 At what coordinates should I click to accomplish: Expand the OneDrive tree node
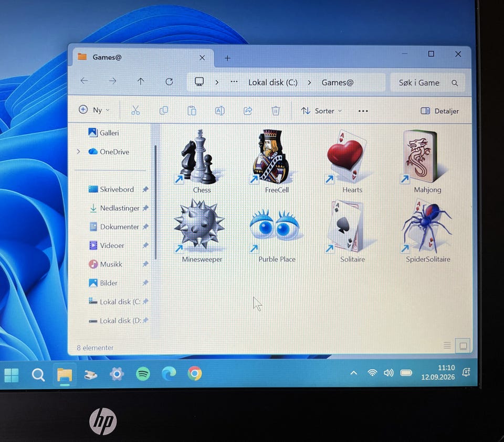pyautogui.click(x=79, y=152)
